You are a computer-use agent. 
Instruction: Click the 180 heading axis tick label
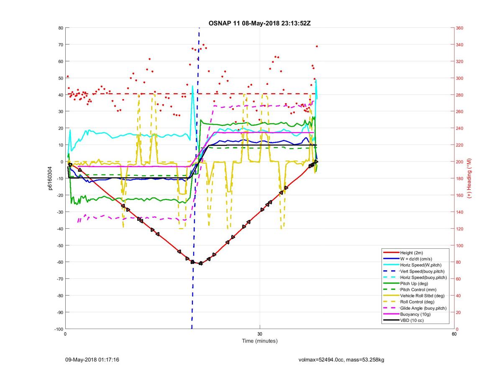coord(460,179)
